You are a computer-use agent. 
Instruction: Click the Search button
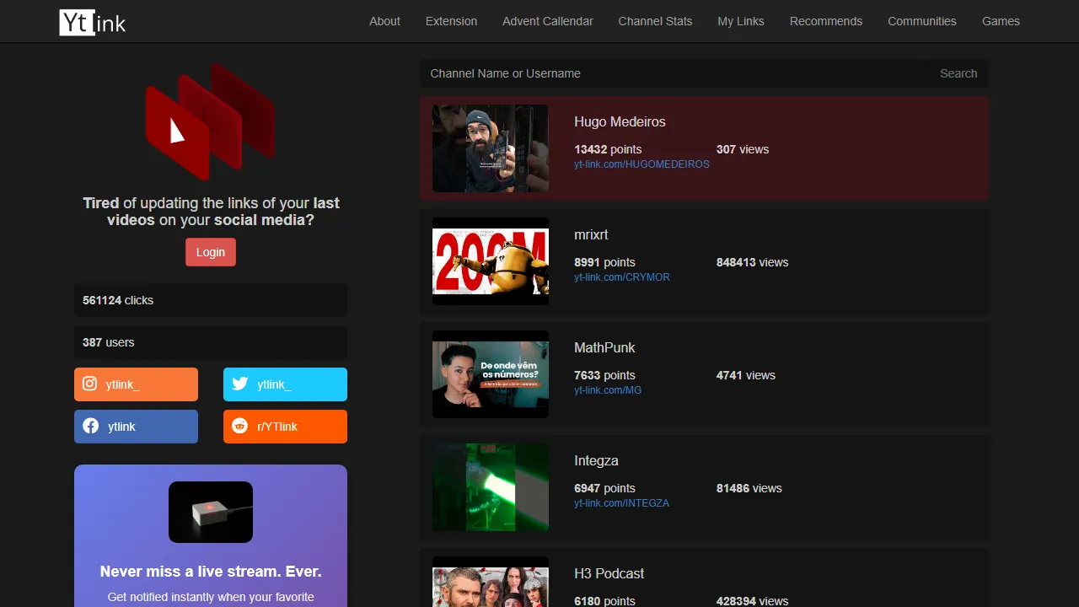tap(958, 73)
